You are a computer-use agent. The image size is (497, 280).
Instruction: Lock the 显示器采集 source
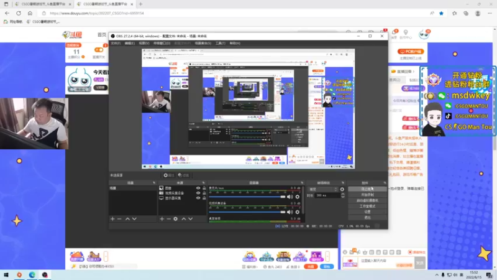(204, 198)
